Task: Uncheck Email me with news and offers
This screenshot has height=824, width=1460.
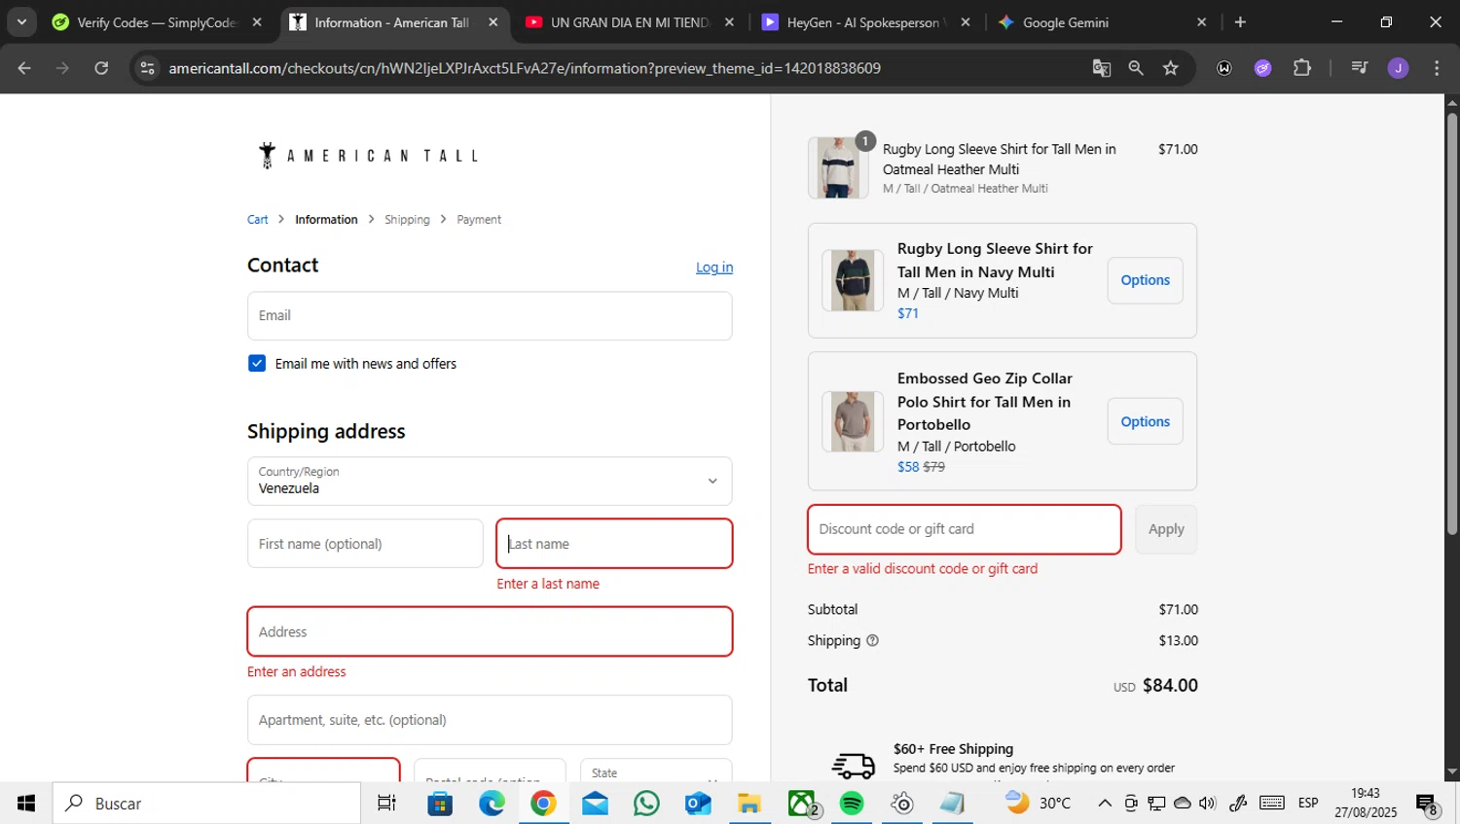Action: (x=257, y=363)
